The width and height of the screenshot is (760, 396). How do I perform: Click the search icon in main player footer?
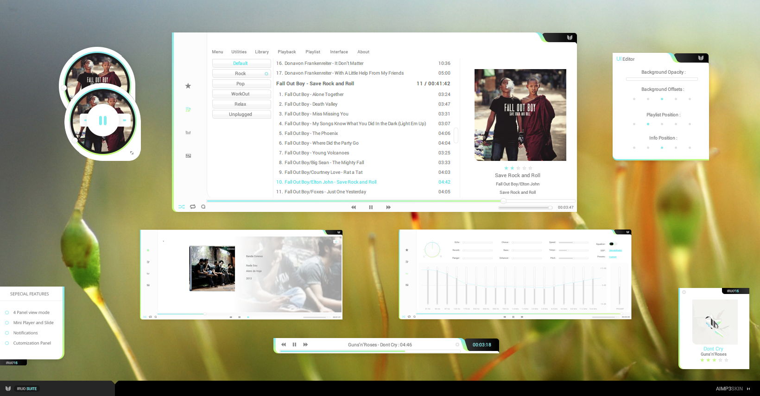click(x=203, y=207)
